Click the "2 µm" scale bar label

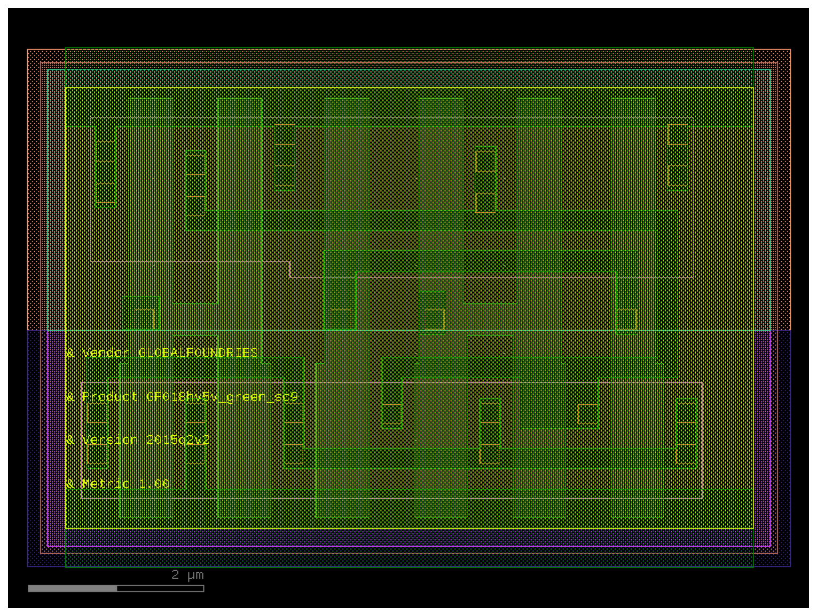tap(187, 575)
